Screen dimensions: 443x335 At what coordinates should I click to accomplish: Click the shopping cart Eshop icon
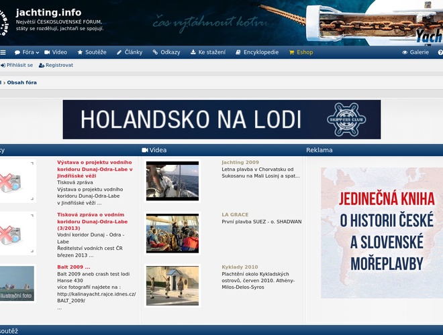click(291, 52)
